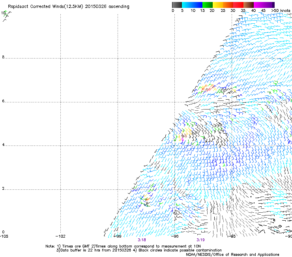
Task: Click the 'NOAA/NESDIS/Office of Research and Applications' credit
Action: [232, 255]
